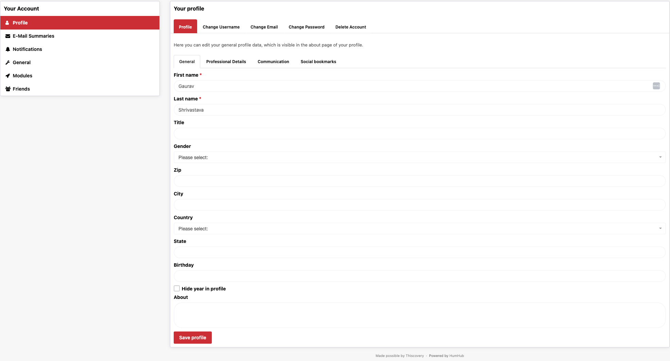The height and width of the screenshot is (361, 670).
Task: Click the Modules rocket icon
Action: (x=8, y=76)
